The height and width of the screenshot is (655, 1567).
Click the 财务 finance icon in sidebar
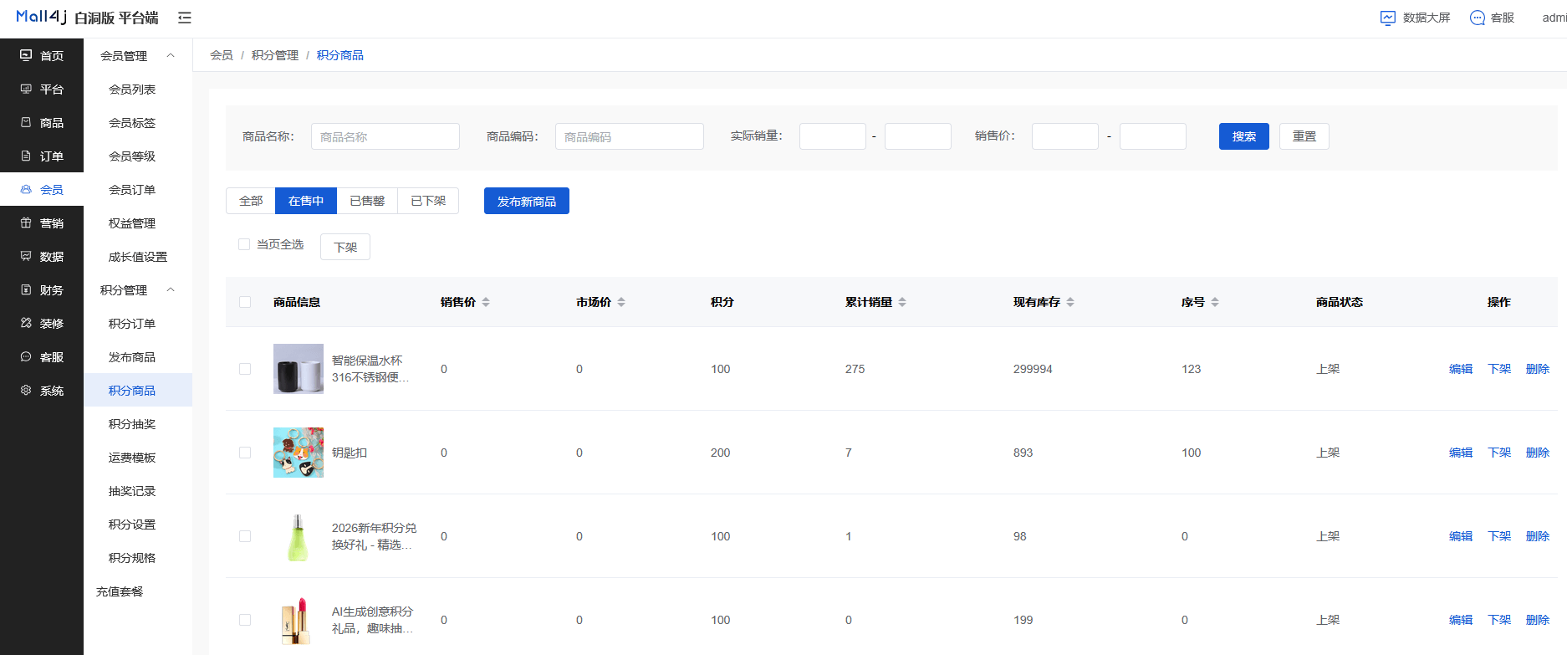tap(26, 289)
